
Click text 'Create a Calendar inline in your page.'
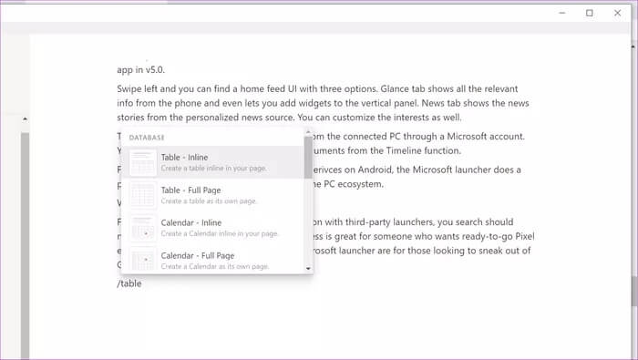[220, 233]
